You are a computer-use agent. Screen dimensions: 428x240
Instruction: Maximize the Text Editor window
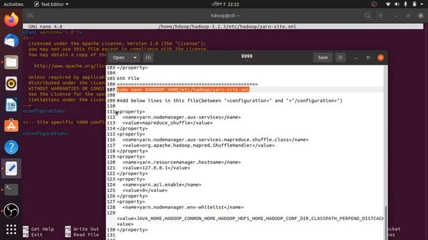pos(368,58)
